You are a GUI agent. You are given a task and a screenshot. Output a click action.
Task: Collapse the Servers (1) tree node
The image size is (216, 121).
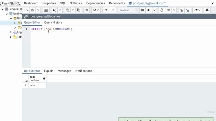click(x=2, y=9)
